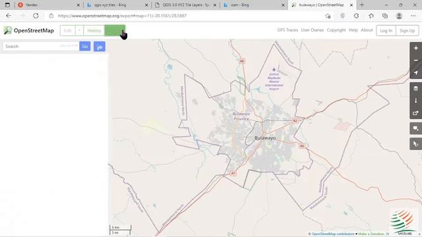Viewport: 422px width, 237px height.
Task: Open OpenStreetMap contributors attribution link
Action: [333, 234]
